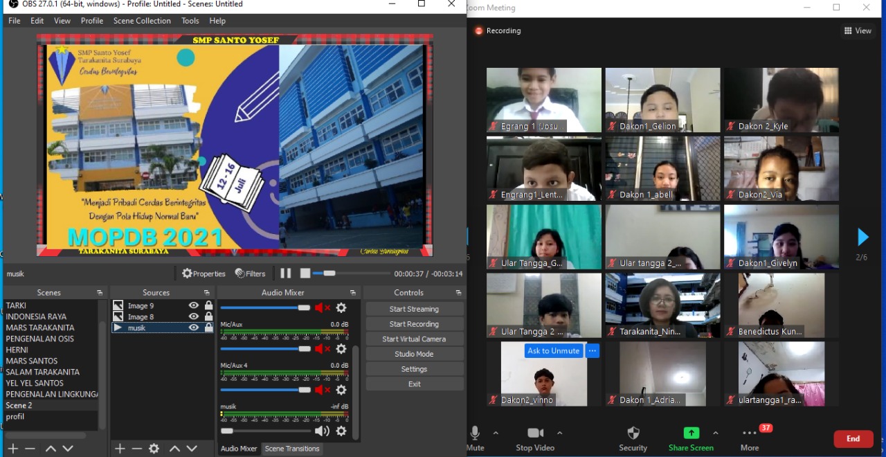Screen dimensions: 886x457
Task: Move the selected source up in the Sources panel
Action: tap(174, 449)
